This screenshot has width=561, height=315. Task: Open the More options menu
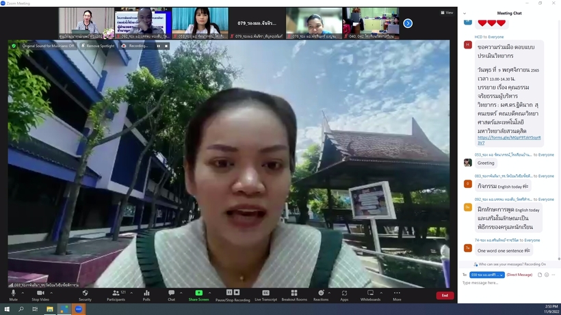coord(397,295)
